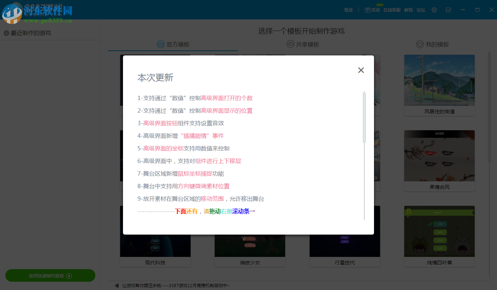Select the 风居住的街道 template thumbnail

[439, 80]
